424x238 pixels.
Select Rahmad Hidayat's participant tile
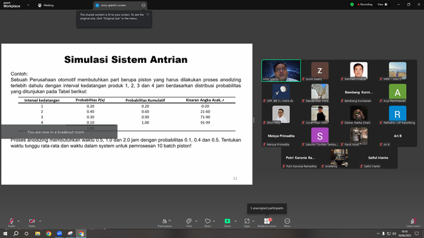point(358,71)
